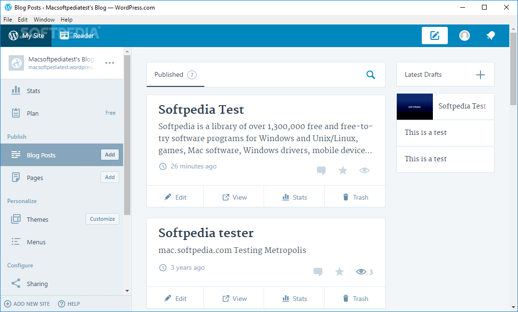Image resolution: width=518 pixels, height=312 pixels.
Task: Click the published count badge 7
Action: [192, 75]
